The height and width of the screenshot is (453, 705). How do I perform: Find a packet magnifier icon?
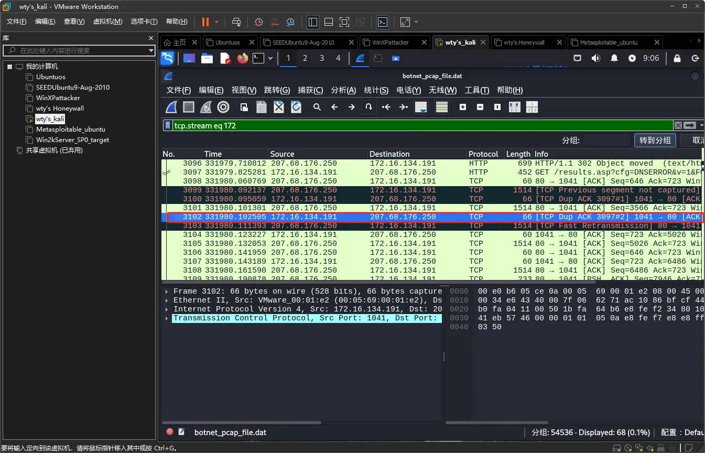[x=317, y=107]
